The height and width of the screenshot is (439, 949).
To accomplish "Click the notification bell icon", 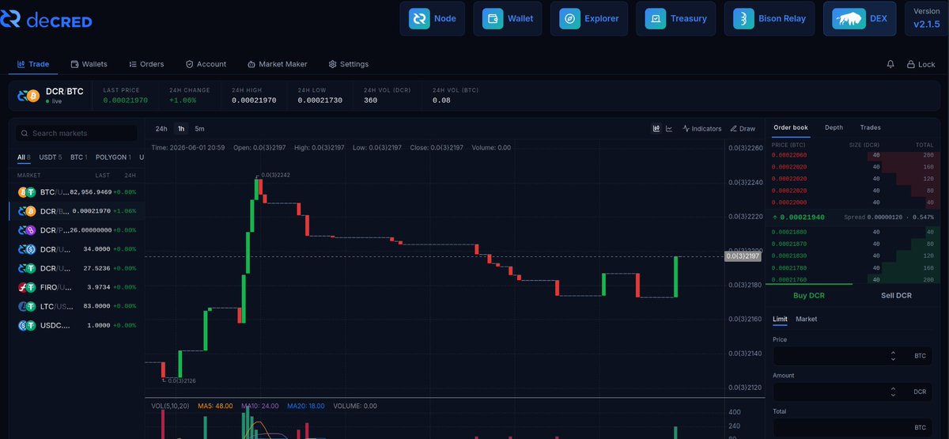I will tap(890, 64).
